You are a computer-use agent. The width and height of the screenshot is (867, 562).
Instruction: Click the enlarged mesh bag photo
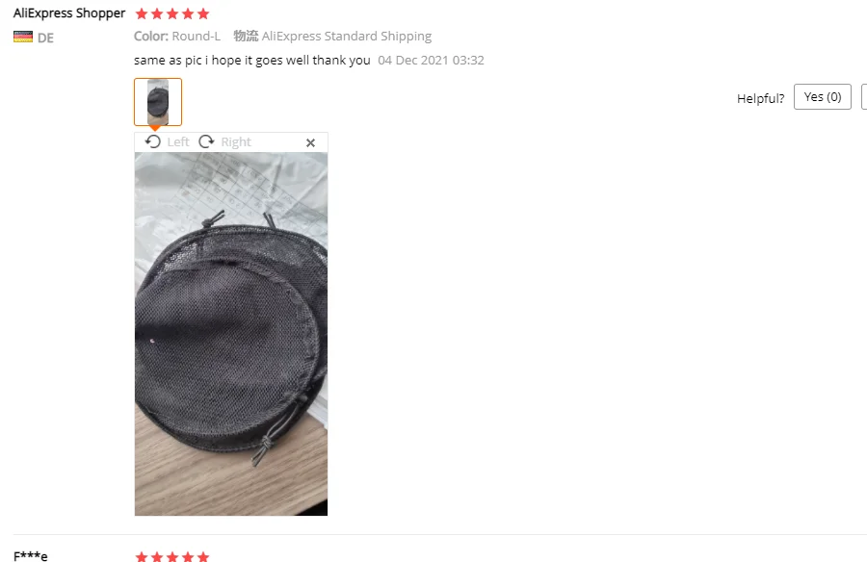231,334
